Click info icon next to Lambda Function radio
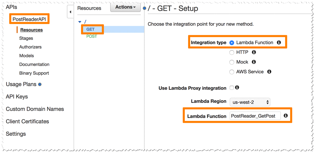 click(279, 42)
